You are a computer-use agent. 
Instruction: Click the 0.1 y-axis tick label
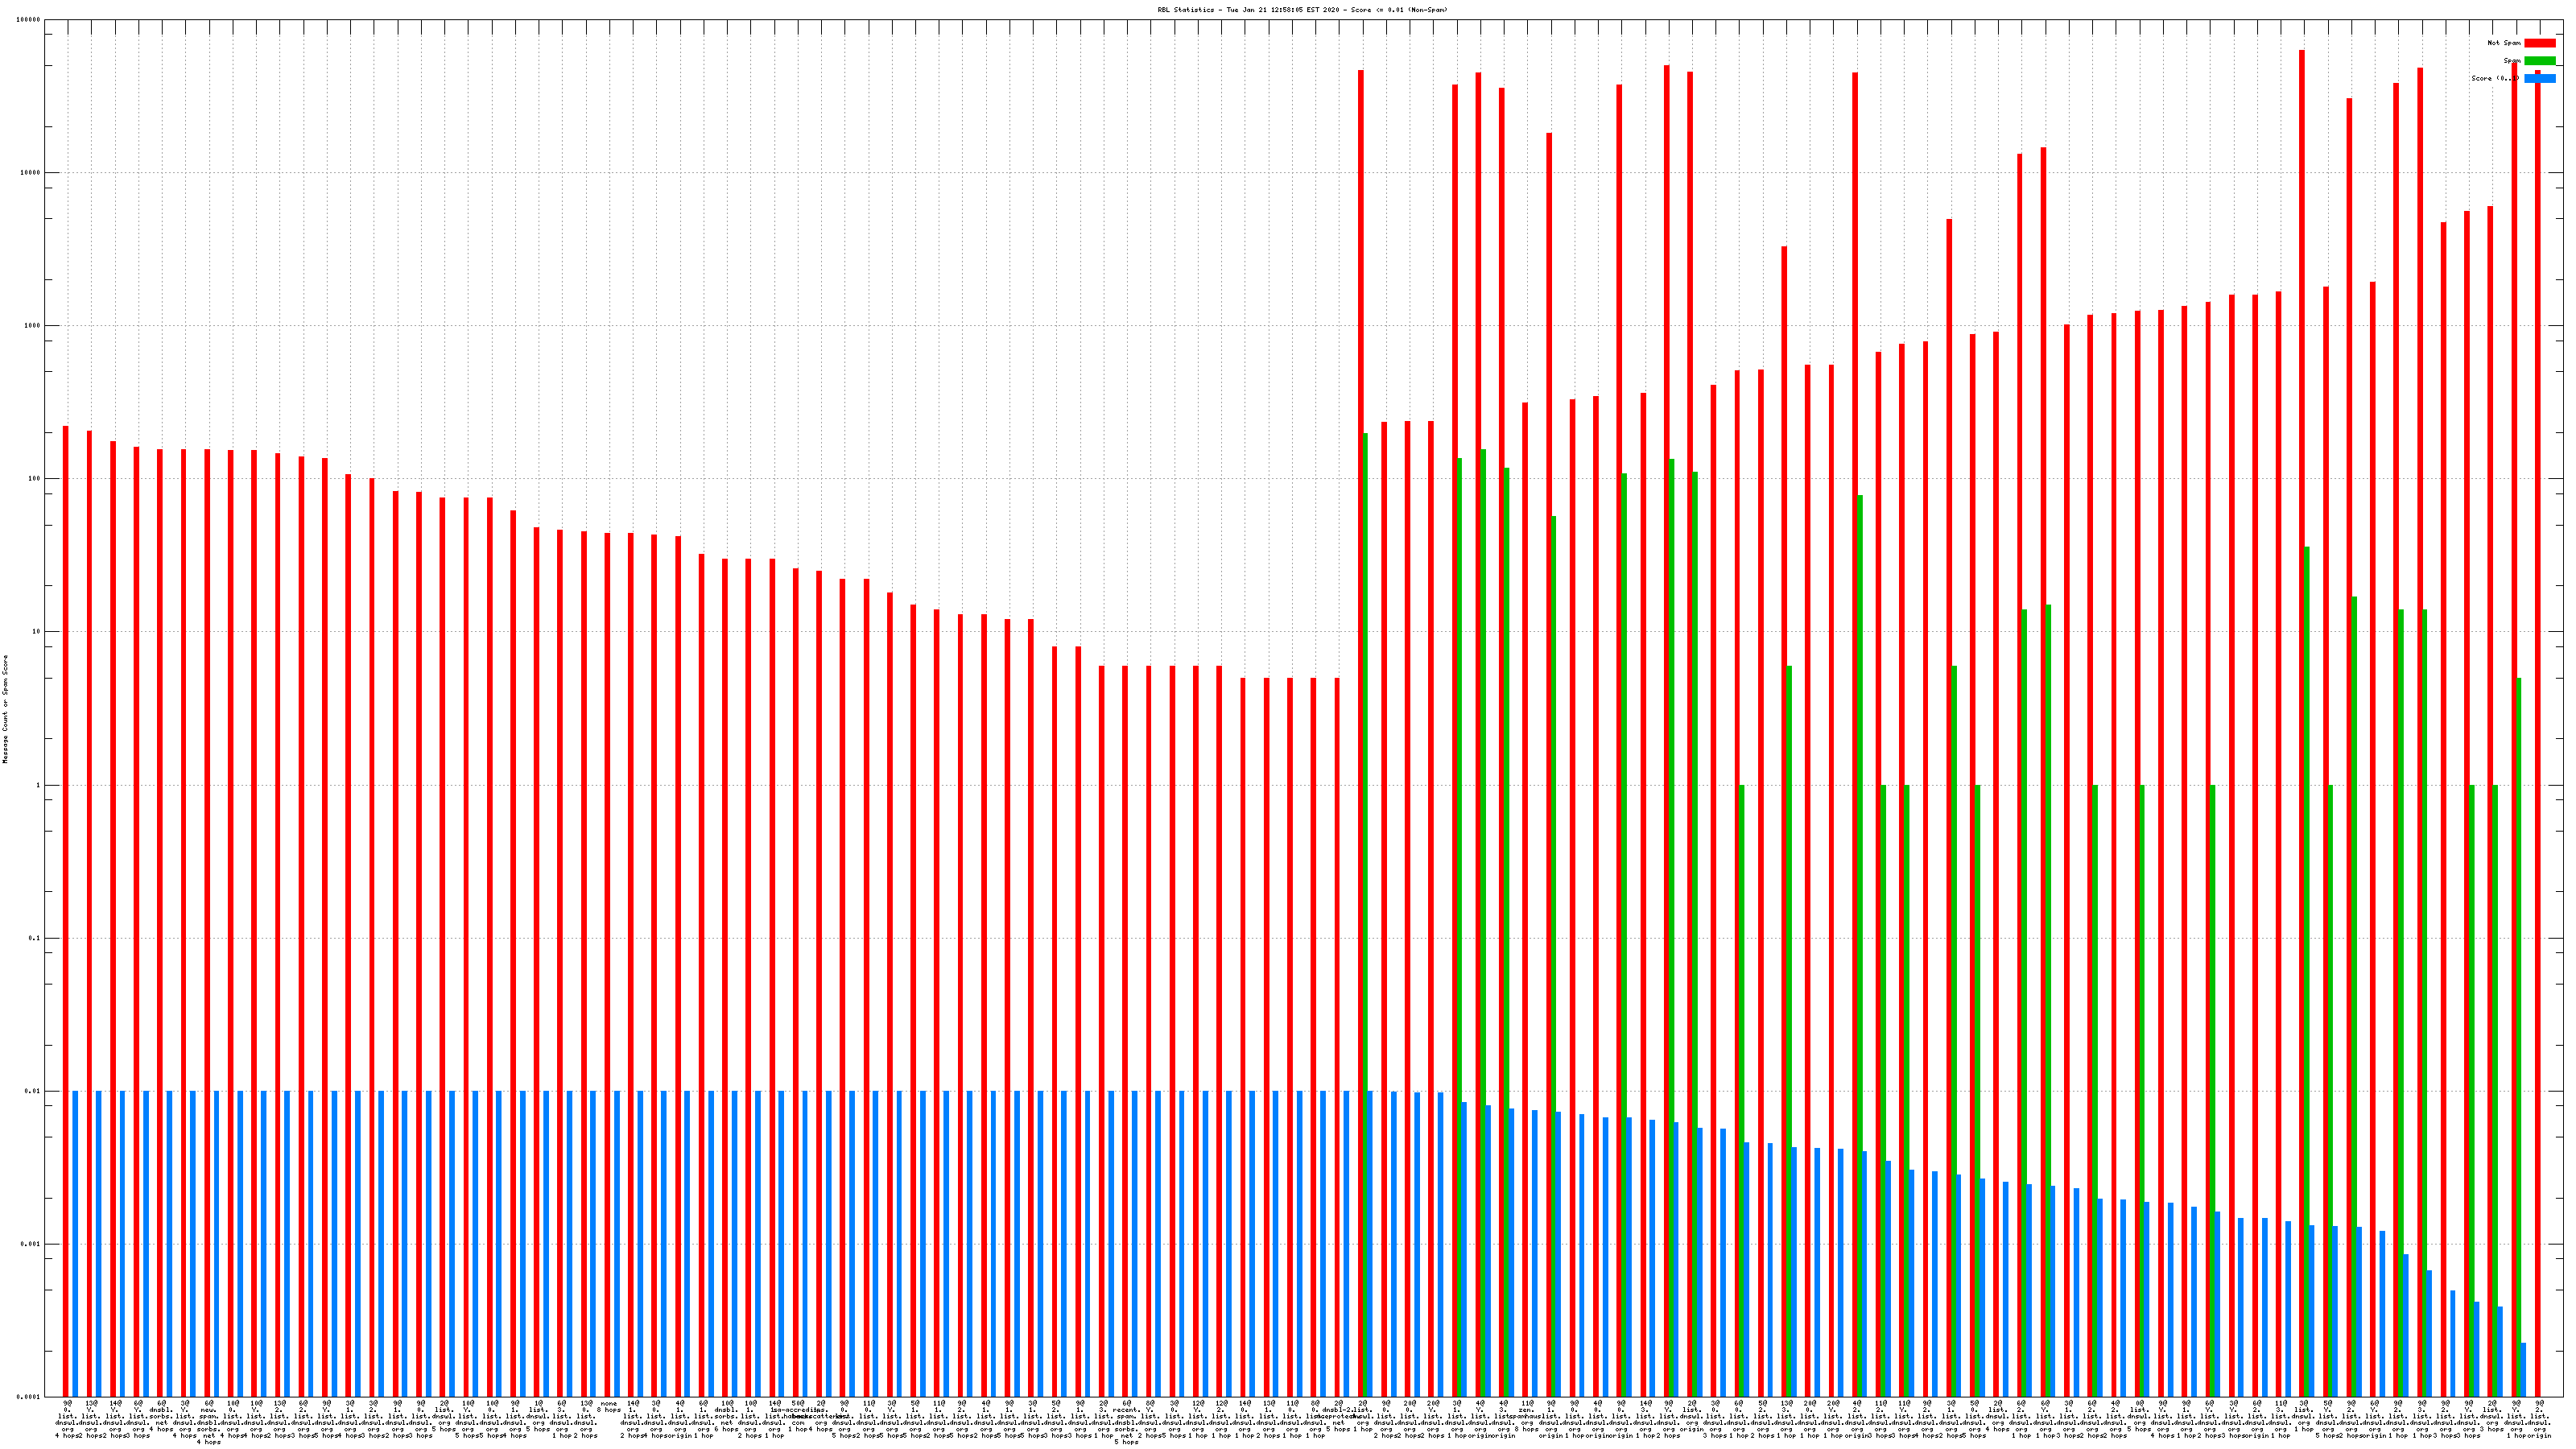pos(35,939)
